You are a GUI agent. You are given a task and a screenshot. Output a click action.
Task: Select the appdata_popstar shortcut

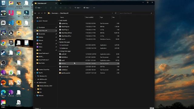click(89, 73)
